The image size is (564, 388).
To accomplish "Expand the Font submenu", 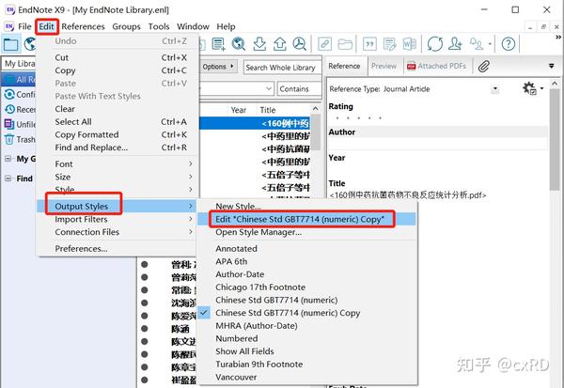I will 117,164.
